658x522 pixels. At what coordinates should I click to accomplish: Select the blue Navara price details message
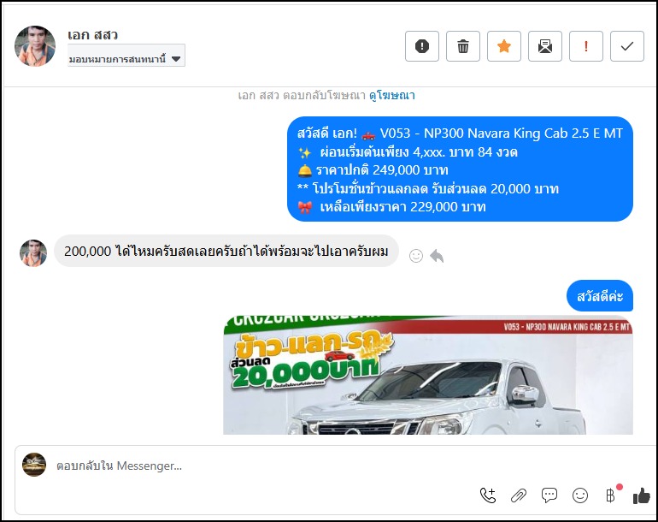(x=460, y=169)
